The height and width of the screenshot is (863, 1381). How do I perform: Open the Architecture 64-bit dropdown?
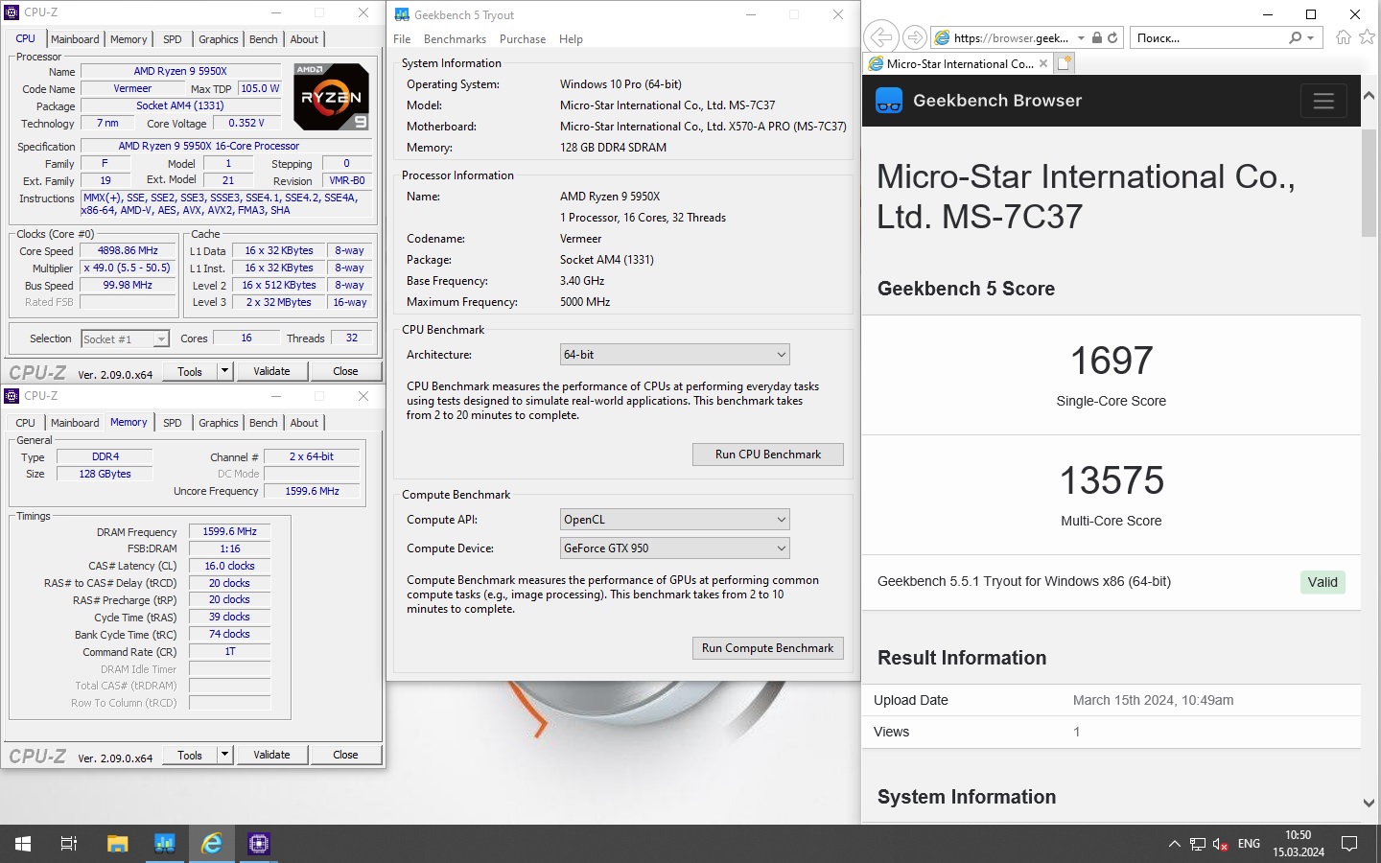(x=674, y=355)
